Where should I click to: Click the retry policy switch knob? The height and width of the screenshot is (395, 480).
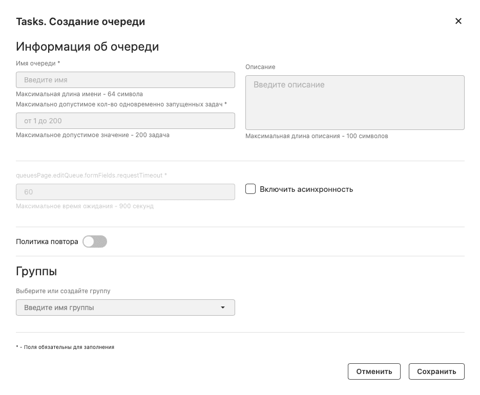pos(89,240)
